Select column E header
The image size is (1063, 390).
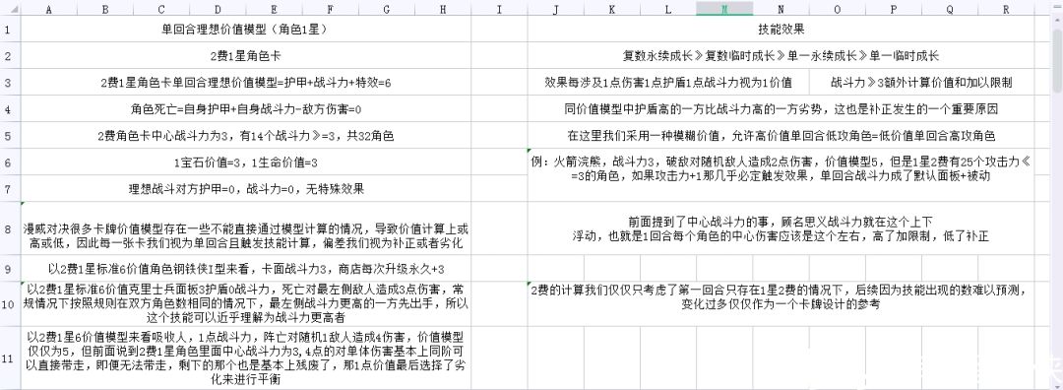274,9
